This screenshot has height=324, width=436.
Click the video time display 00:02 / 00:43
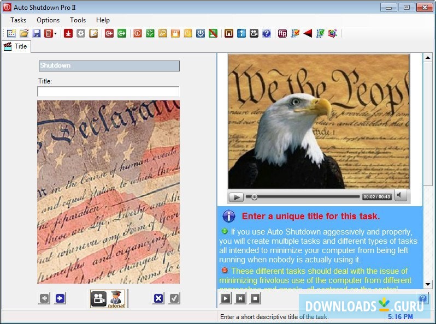(x=377, y=197)
